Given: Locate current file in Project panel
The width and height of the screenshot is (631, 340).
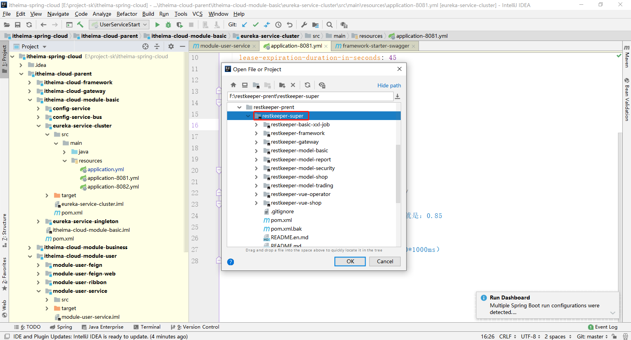Looking at the screenshot, I should (x=146, y=46).
